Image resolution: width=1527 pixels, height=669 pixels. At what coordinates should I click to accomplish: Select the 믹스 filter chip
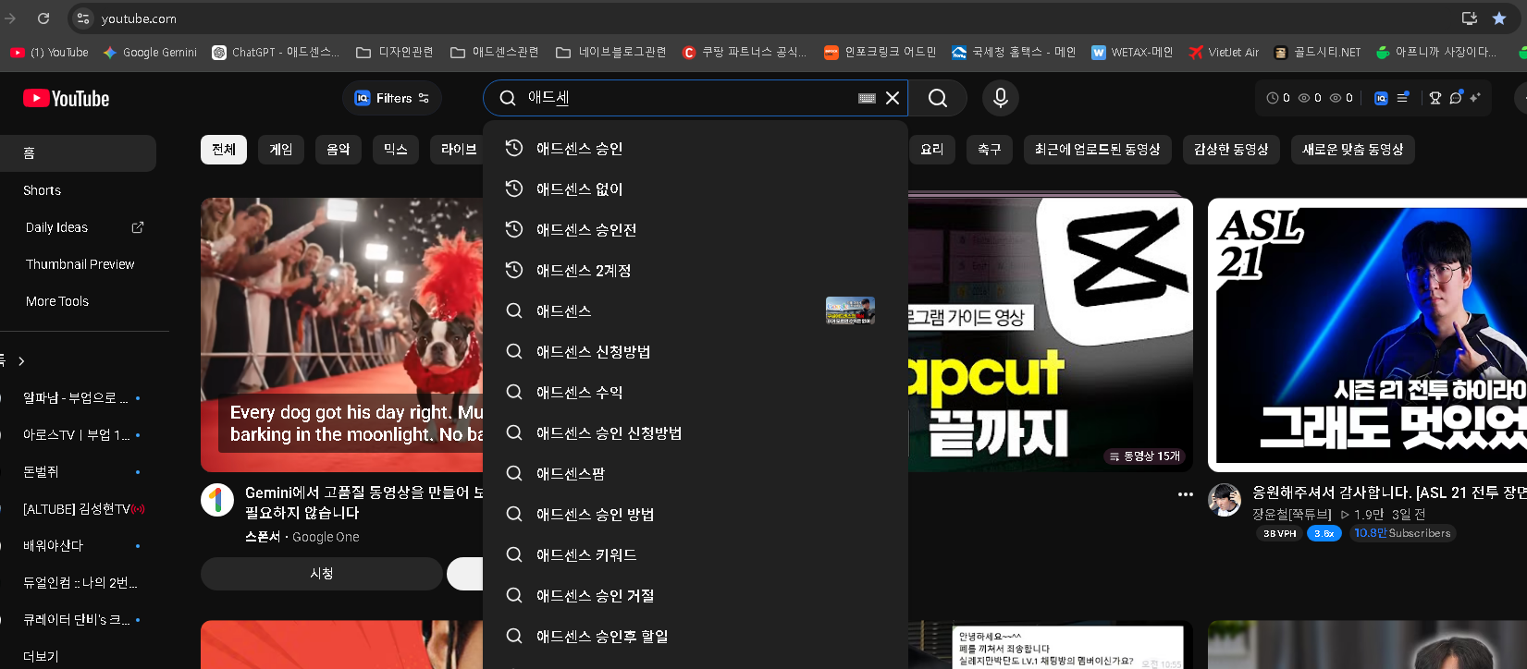(396, 150)
